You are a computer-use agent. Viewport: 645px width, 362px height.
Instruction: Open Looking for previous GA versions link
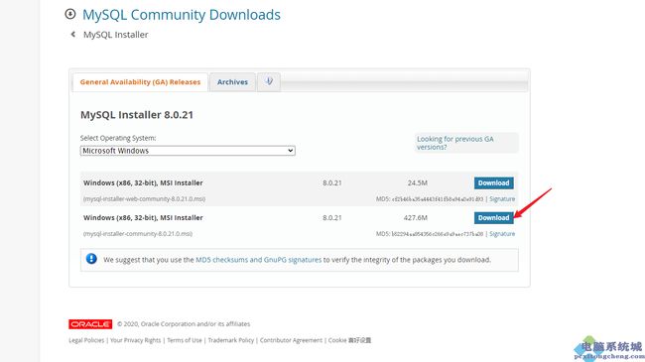point(454,143)
